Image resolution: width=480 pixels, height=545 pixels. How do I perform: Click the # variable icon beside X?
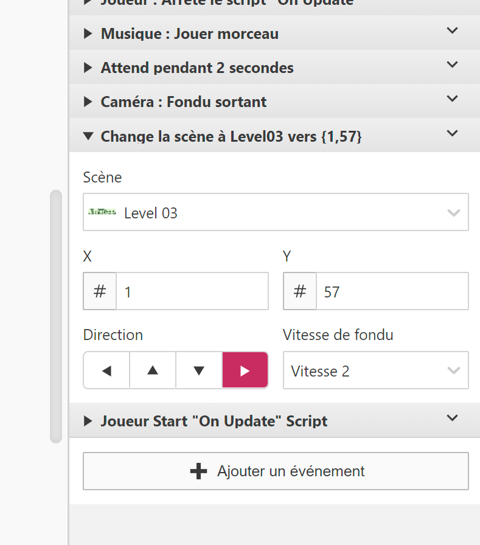(x=100, y=291)
